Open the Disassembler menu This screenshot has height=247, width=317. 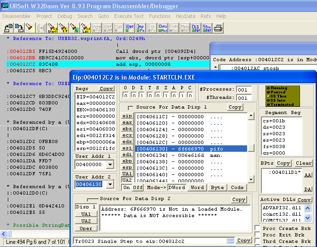tap(17, 16)
